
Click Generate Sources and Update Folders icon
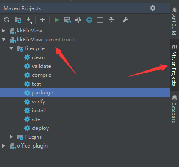pos(18,20)
